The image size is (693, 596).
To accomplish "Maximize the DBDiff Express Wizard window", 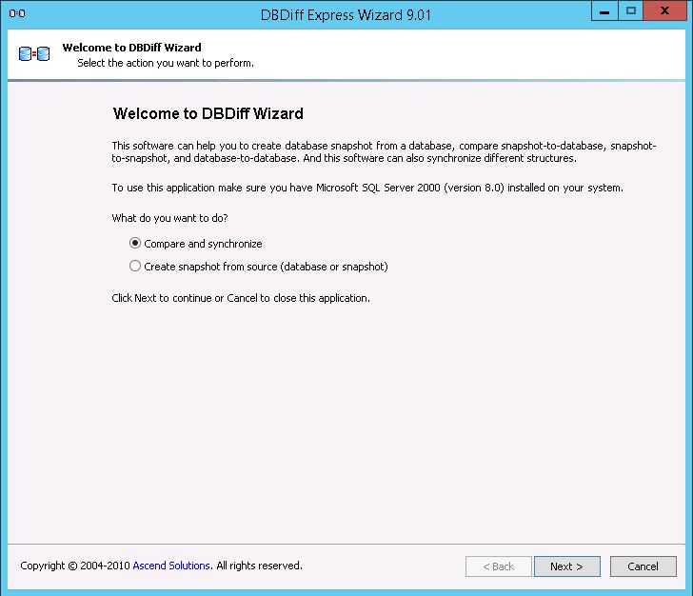I will pyautogui.click(x=629, y=11).
